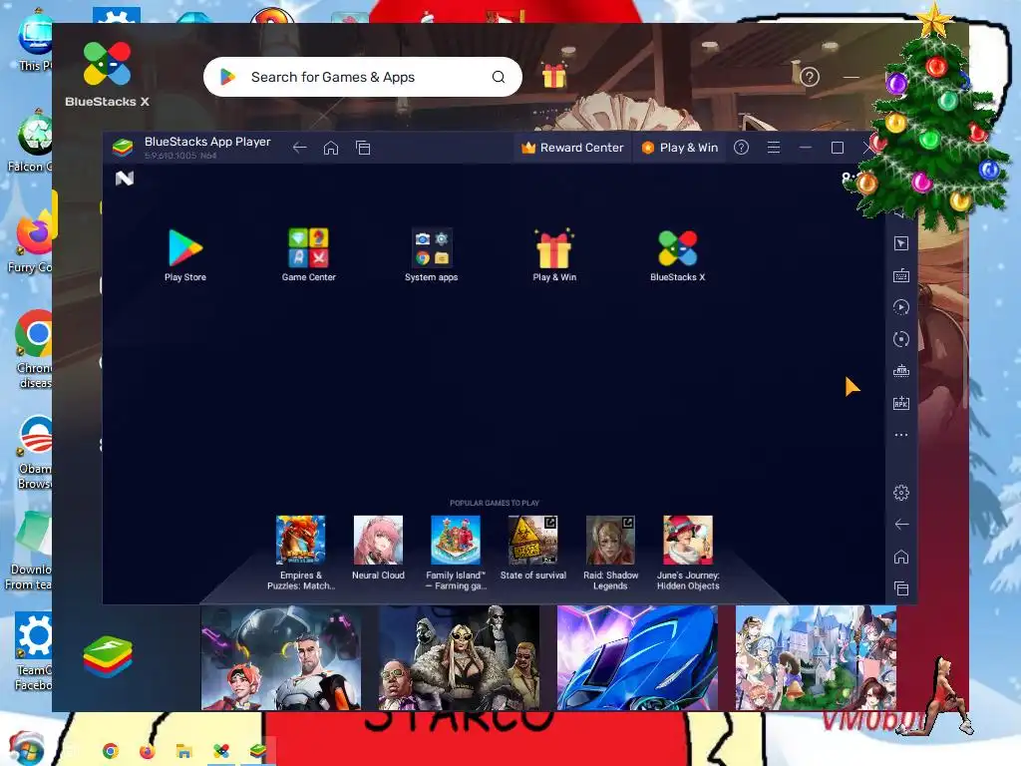Click the Android N notification icon
Screen dimensions: 1021x766
click(125, 179)
